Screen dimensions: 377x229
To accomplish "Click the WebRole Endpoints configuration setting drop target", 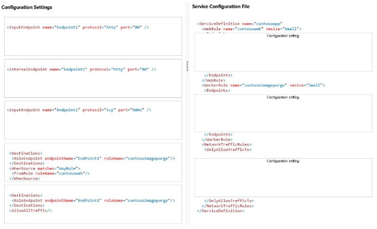I will click(x=283, y=52).
